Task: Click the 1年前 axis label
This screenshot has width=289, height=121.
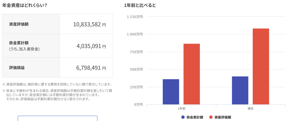Action: (181, 108)
